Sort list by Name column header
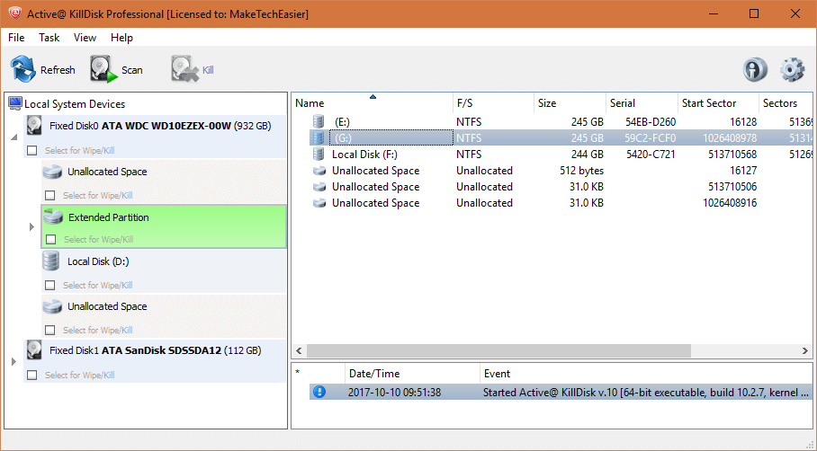The height and width of the screenshot is (451, 817). 372,103
